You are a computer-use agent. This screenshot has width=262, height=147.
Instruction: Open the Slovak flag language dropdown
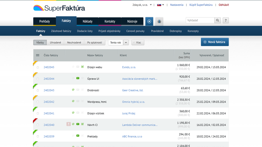point(160,5)
